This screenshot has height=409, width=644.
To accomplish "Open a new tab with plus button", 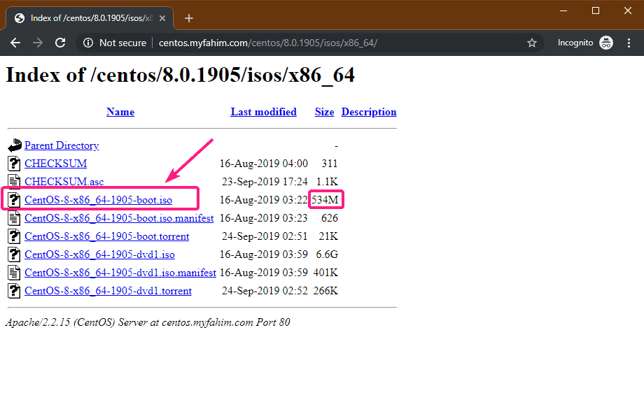I will 189,18.
